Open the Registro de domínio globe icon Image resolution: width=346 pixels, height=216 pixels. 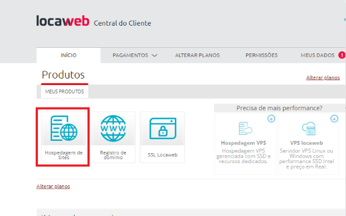[x=113, y=128]
